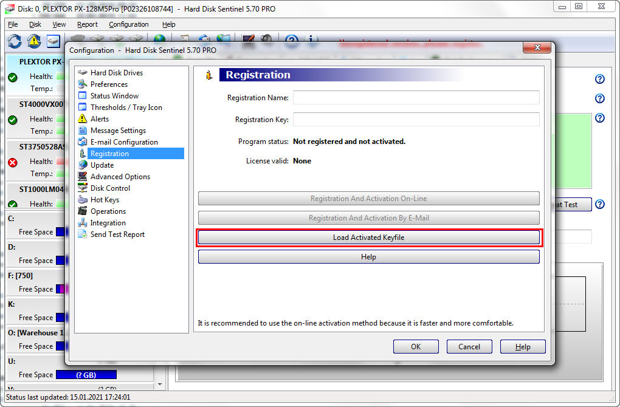
Task: Select Integration in the configuration list
Action: (108, 223)
